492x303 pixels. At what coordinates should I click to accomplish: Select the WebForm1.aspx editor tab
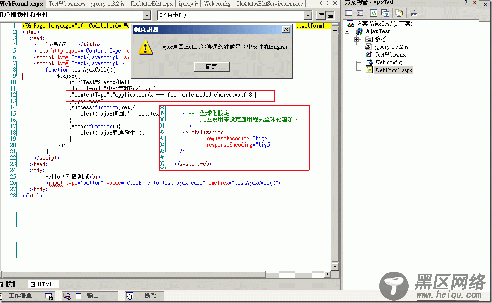click(22, 4)
